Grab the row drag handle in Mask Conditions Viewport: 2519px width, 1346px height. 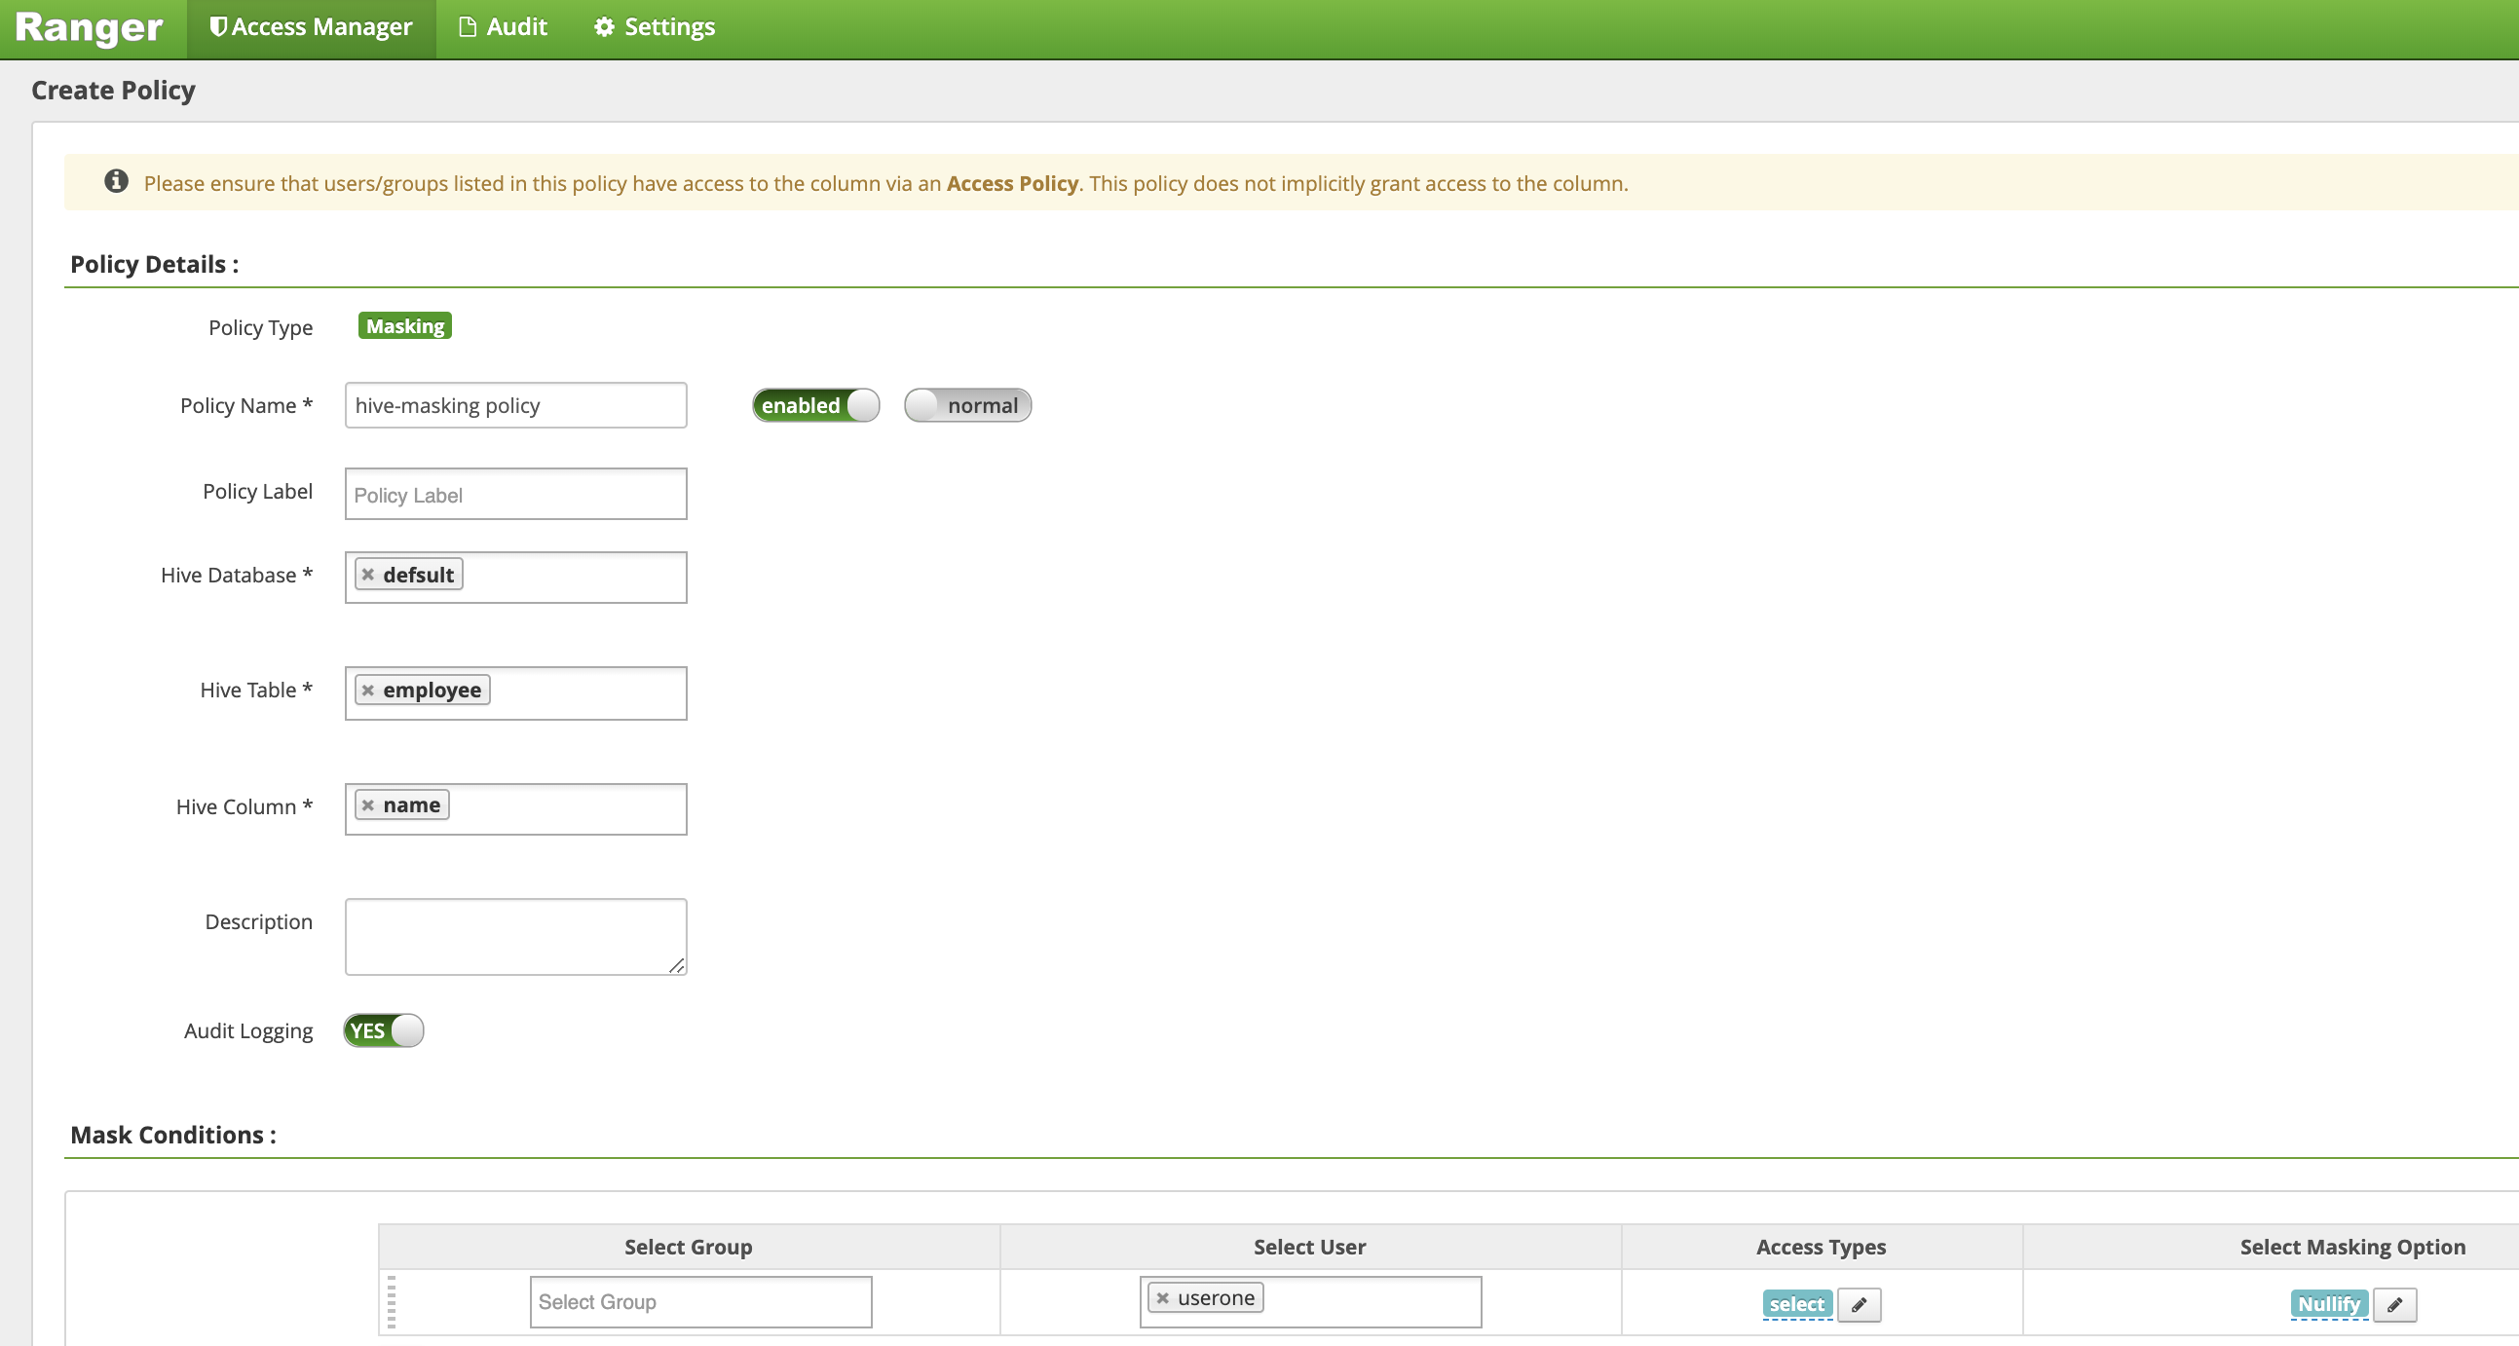tap(392, 1302)
